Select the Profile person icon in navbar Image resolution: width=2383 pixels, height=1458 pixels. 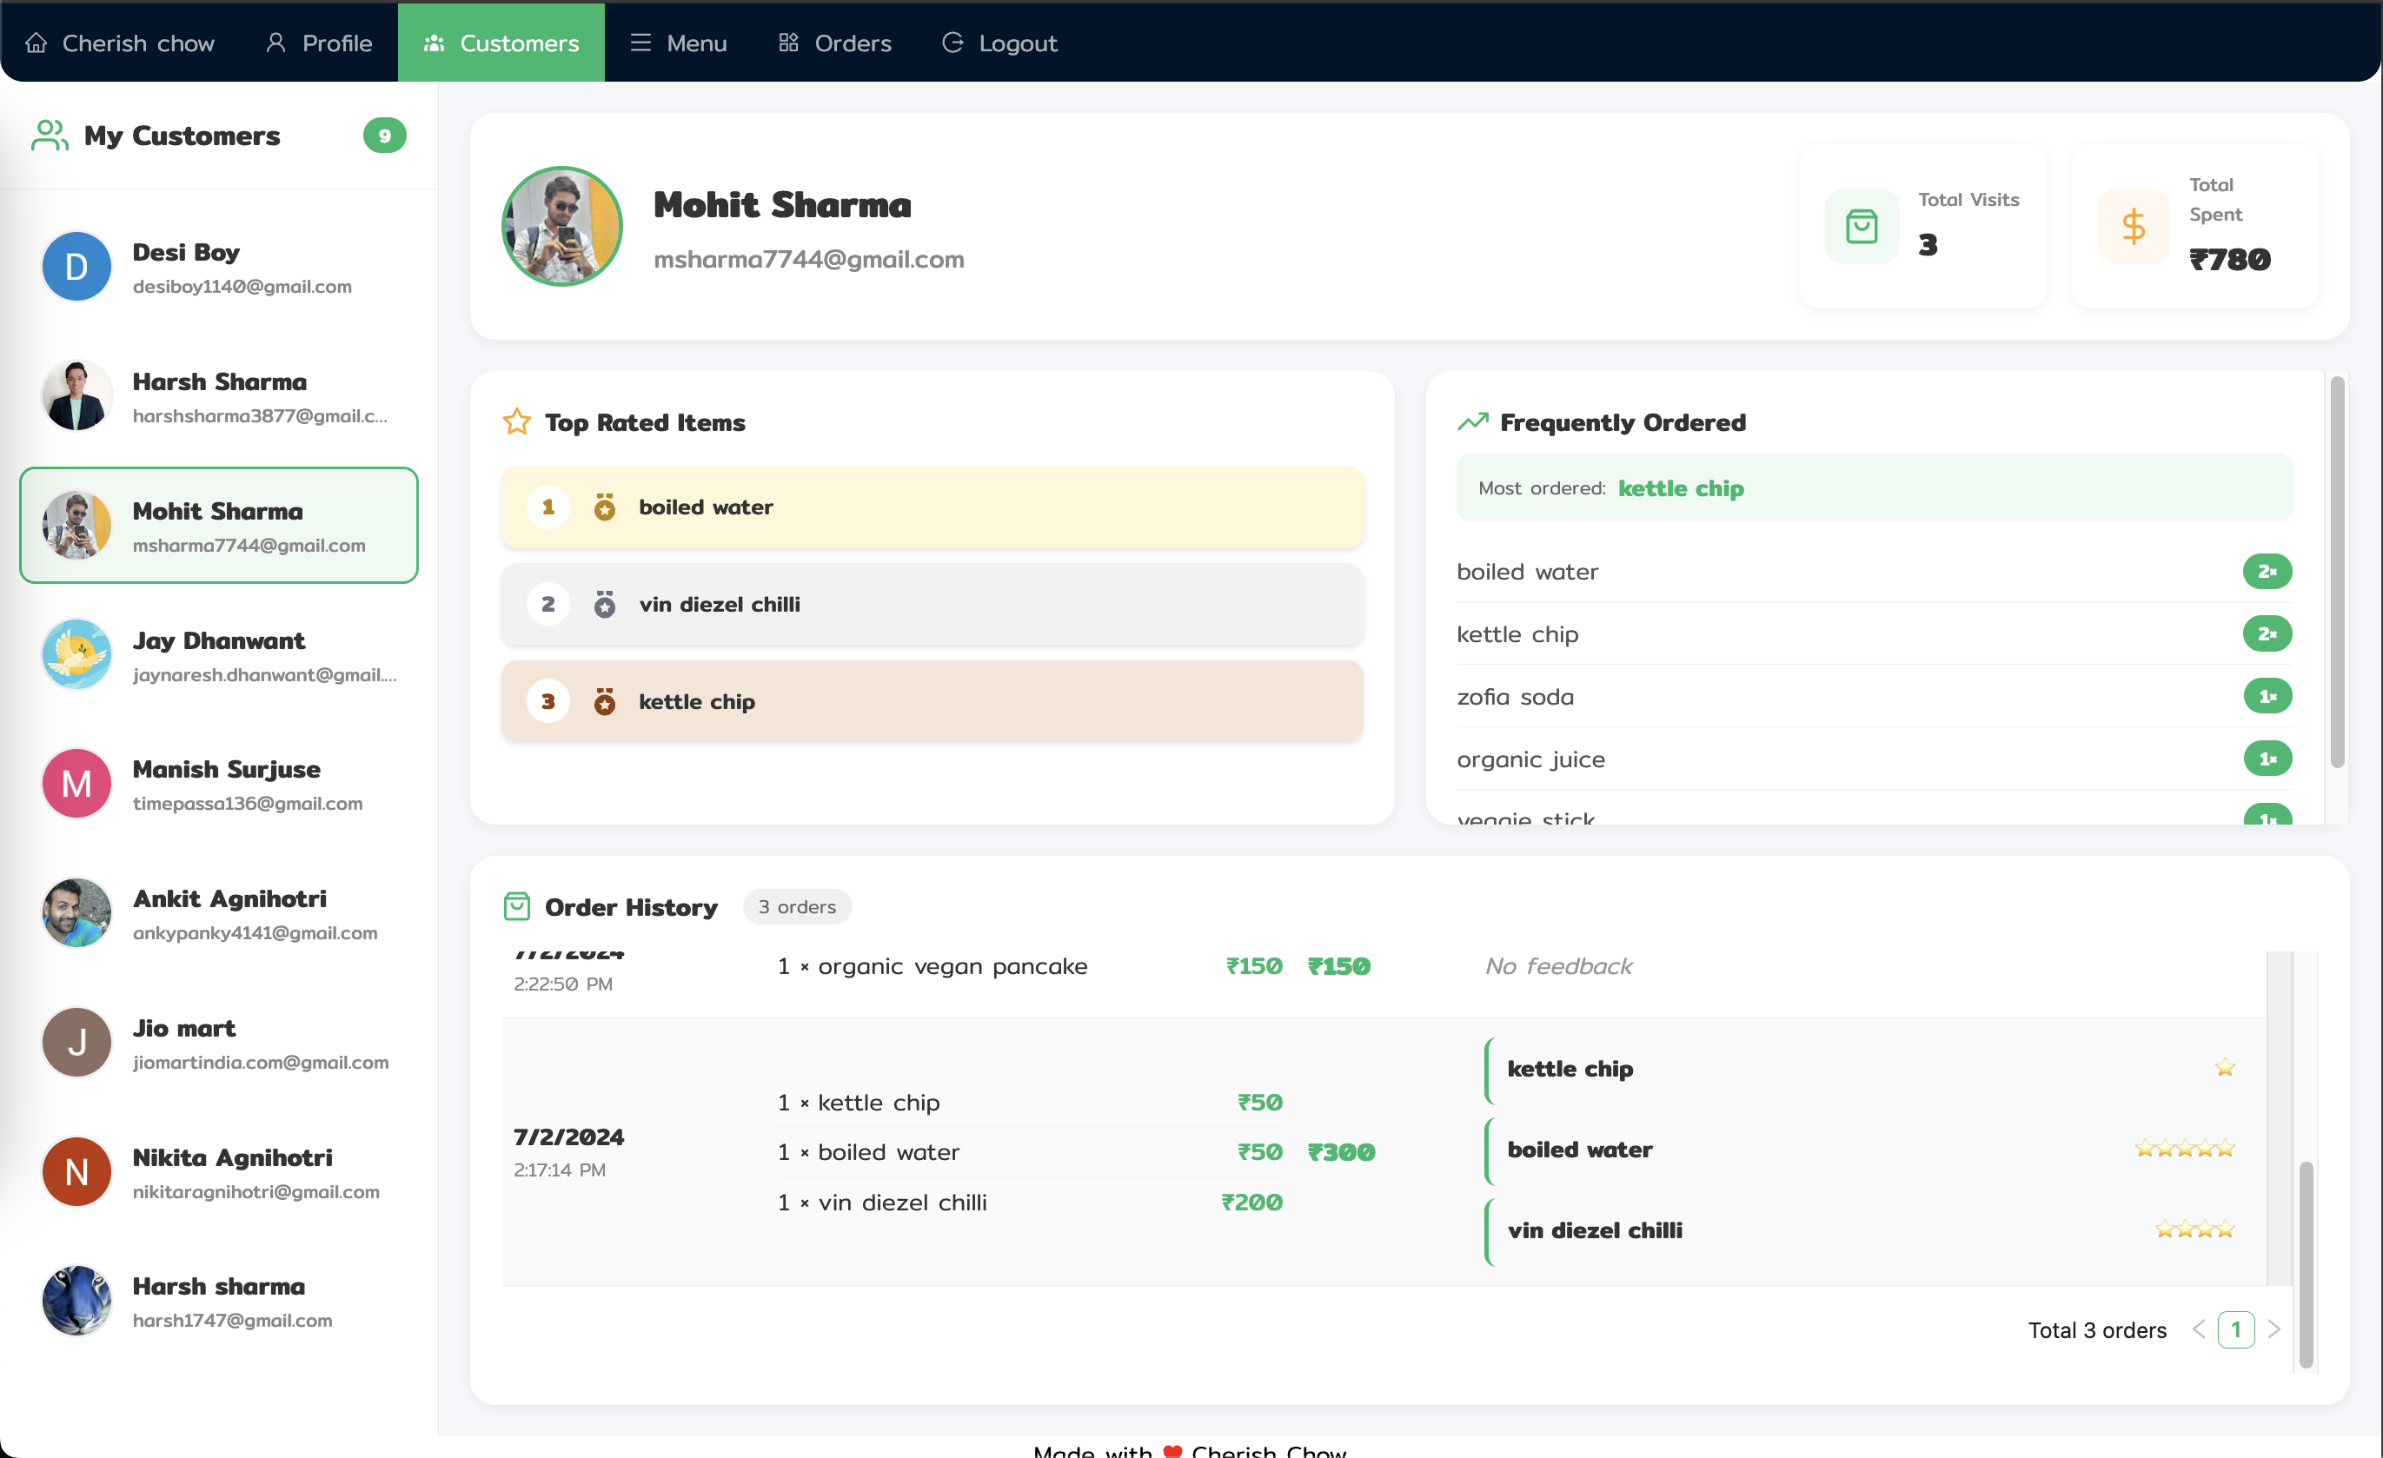(x=275, y=43)
